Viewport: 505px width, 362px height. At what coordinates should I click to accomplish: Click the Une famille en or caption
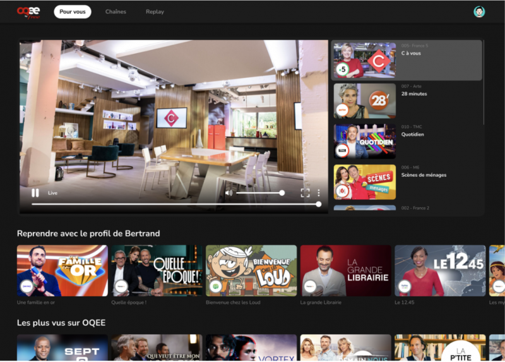coord(36,303)
